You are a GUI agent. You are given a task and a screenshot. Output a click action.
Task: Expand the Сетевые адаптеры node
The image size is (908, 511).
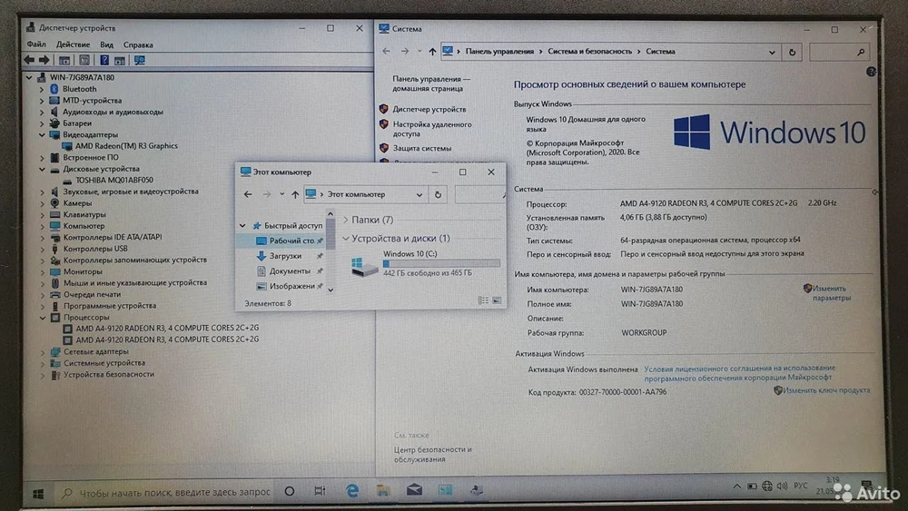pos(43,351)
